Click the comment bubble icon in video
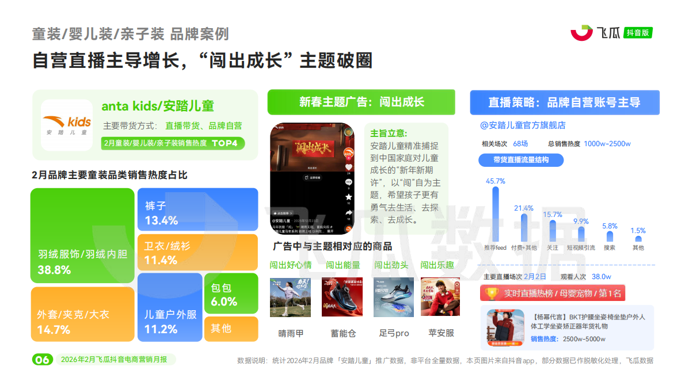This screenshot has width=685, height=385. click(x=349, y=182)
